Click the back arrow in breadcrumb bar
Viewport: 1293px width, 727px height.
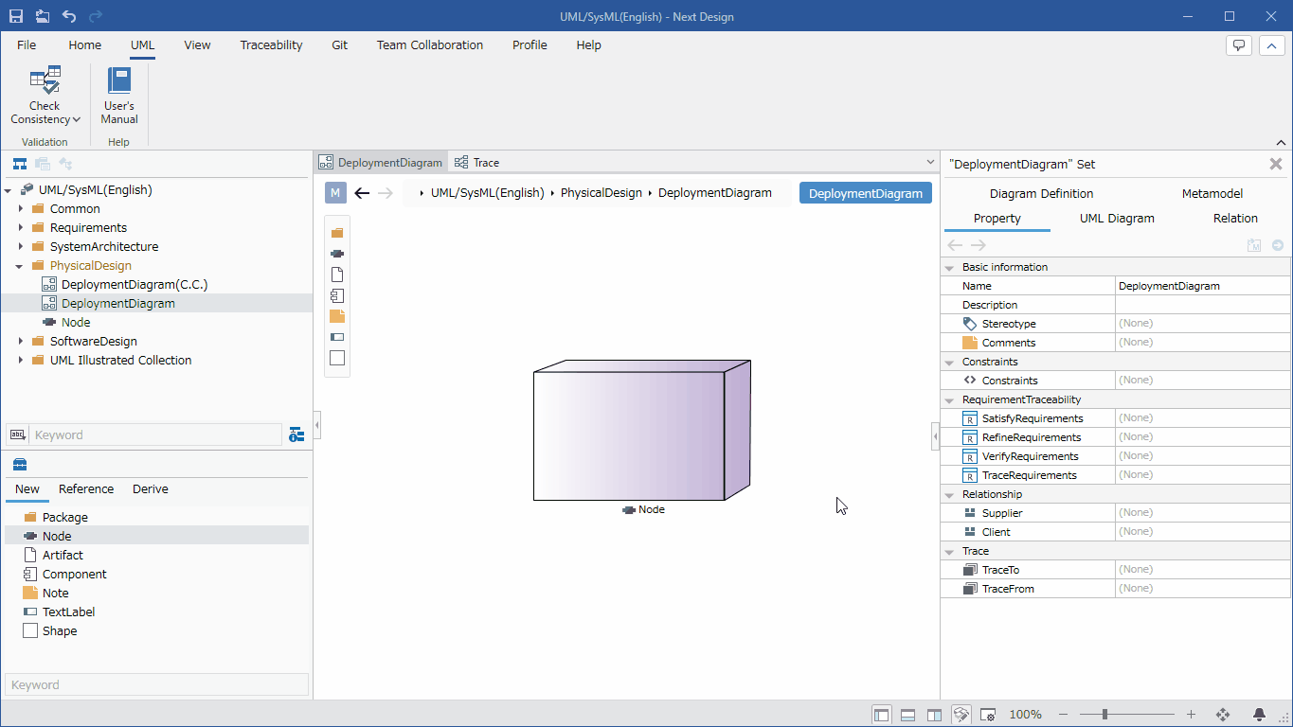point(362,193)
